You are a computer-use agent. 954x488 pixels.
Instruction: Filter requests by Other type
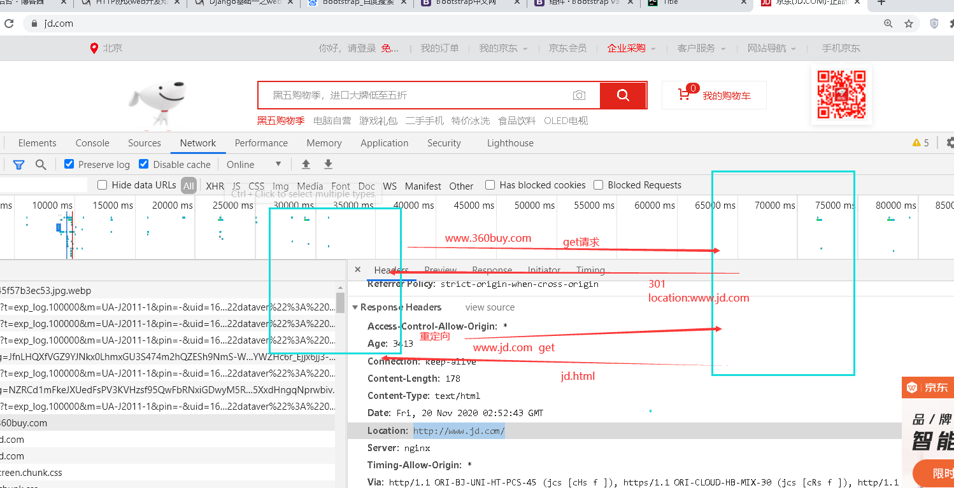pyautogui.click(x=461, y=186)
